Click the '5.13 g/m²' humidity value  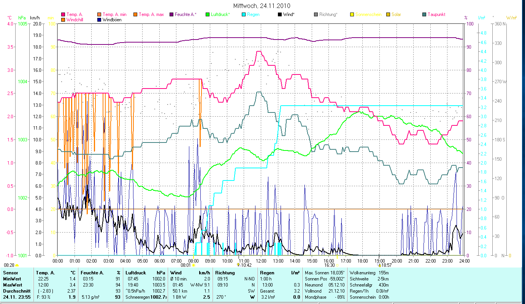pyautogui.click(x=90, y=297)
